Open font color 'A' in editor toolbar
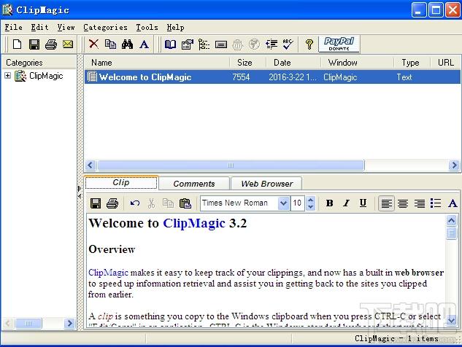 (x=453, y=203)
